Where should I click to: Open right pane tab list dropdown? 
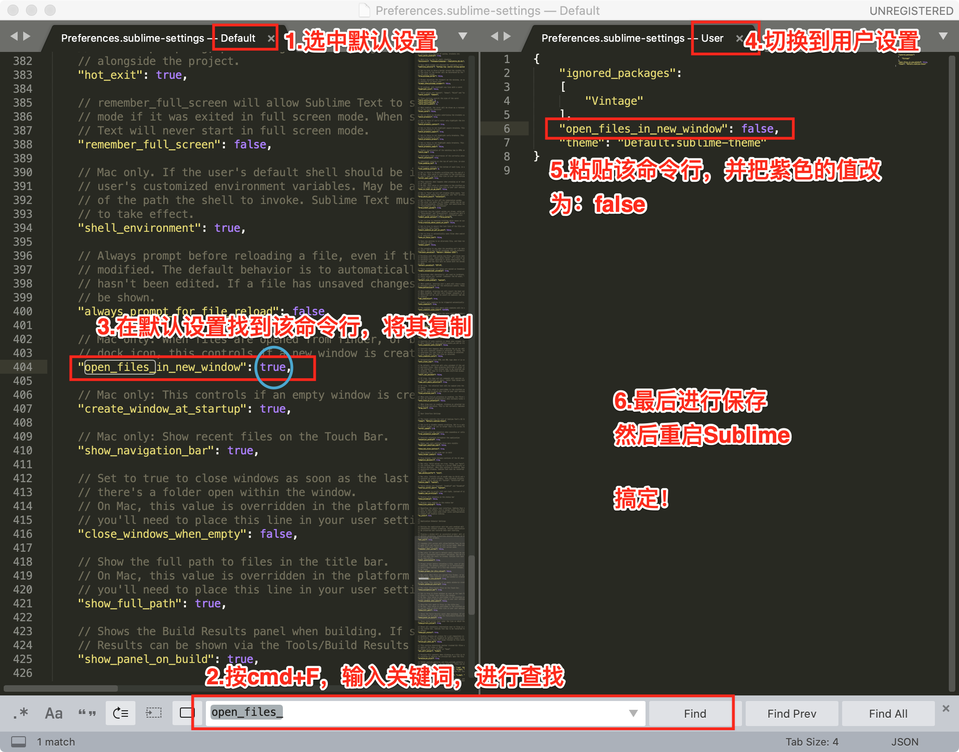pos(943,36)
